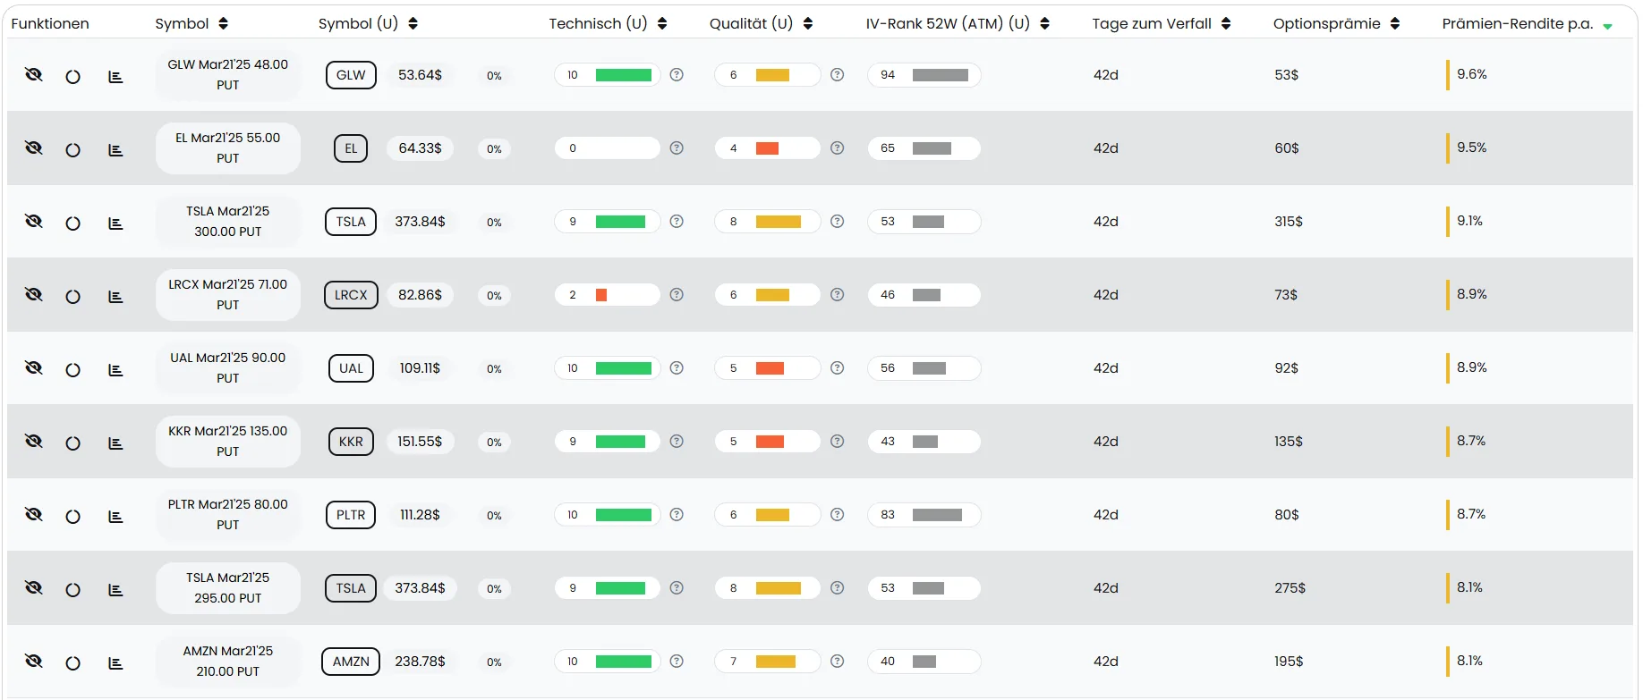Hide the UAL Mar21'25 90.00 PUT row
1643x700 pixels.
pos(34,368)
